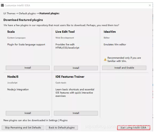Screen dimensions: 155x133
Task: Close the Customize IntelliJ IDEA dialog
Action: 150,5
